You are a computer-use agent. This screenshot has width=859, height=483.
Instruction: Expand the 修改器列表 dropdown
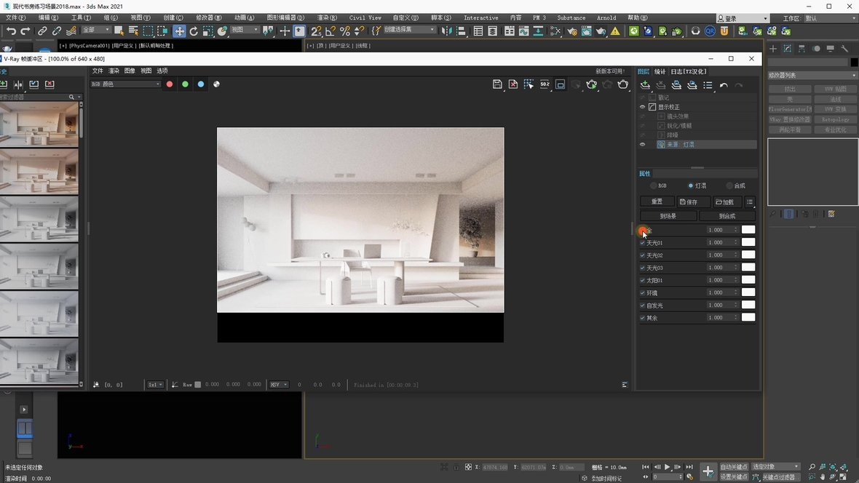[812, 75]
